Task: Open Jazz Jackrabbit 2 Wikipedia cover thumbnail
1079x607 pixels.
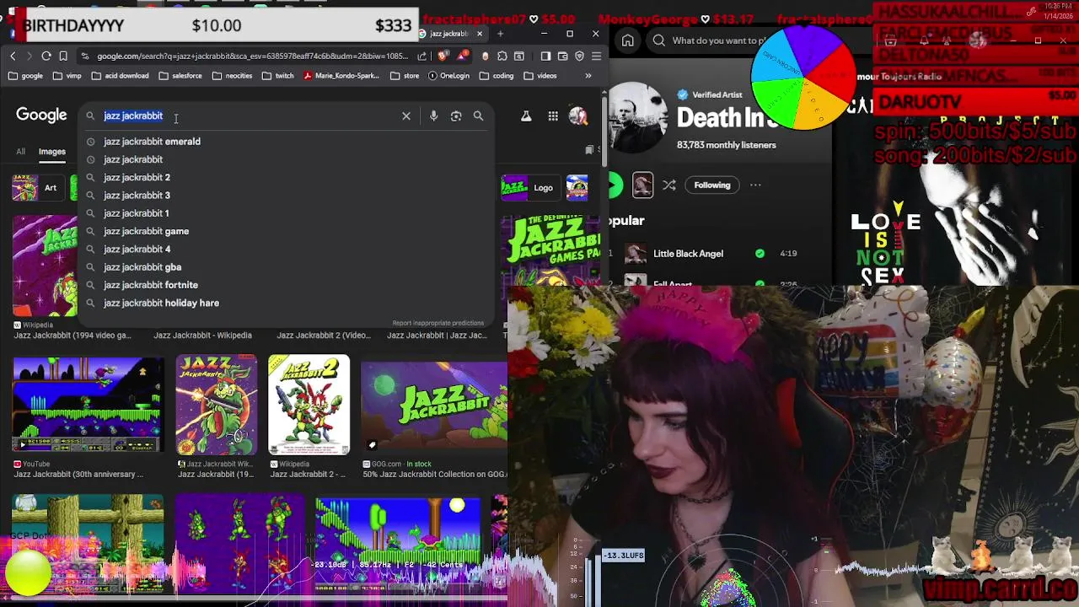Action: click(x=309, y=405)
